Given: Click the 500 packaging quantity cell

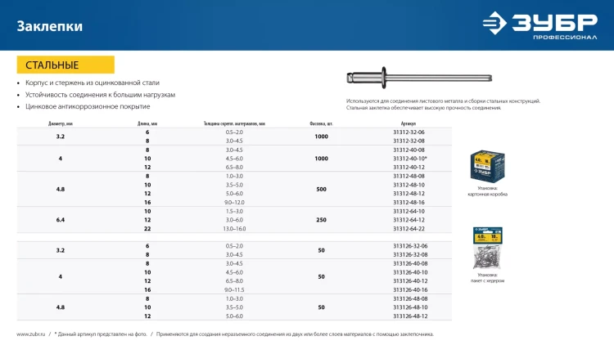Looking at the screenshot, I should pos(321,190).
